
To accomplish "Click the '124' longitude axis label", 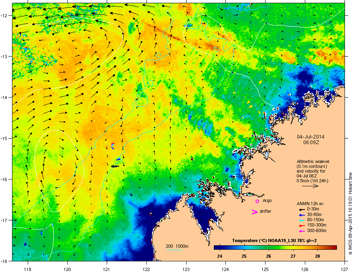I will (225, 269).
